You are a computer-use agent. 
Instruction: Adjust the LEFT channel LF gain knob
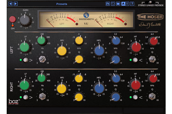(x=25, y=47)
